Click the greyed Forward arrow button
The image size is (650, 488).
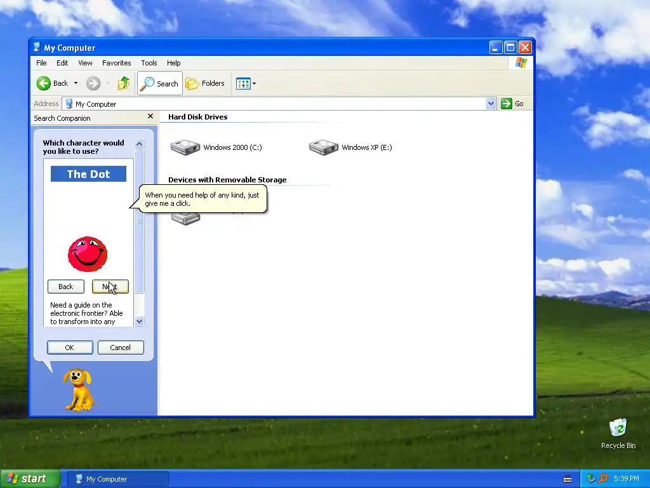pos(93,83)
